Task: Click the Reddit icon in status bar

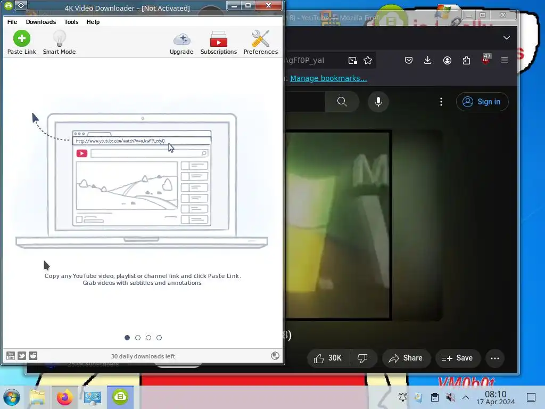Action: (33, 355)
